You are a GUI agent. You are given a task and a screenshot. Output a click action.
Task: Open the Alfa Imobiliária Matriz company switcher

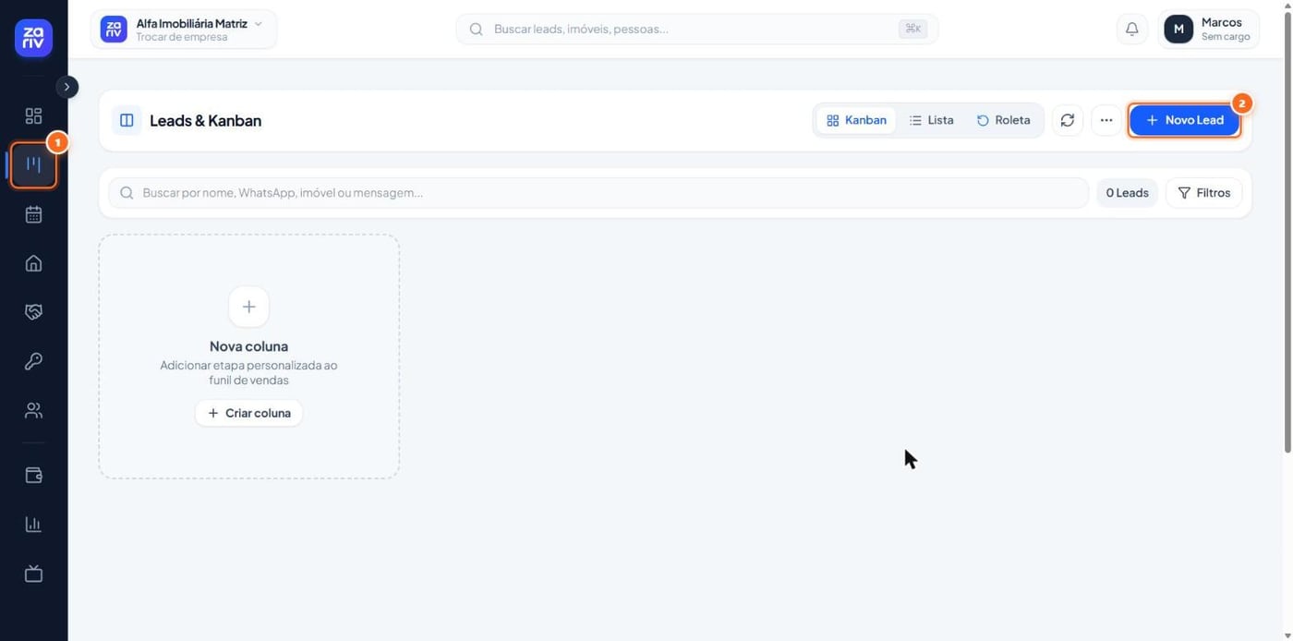pos(184,30)
